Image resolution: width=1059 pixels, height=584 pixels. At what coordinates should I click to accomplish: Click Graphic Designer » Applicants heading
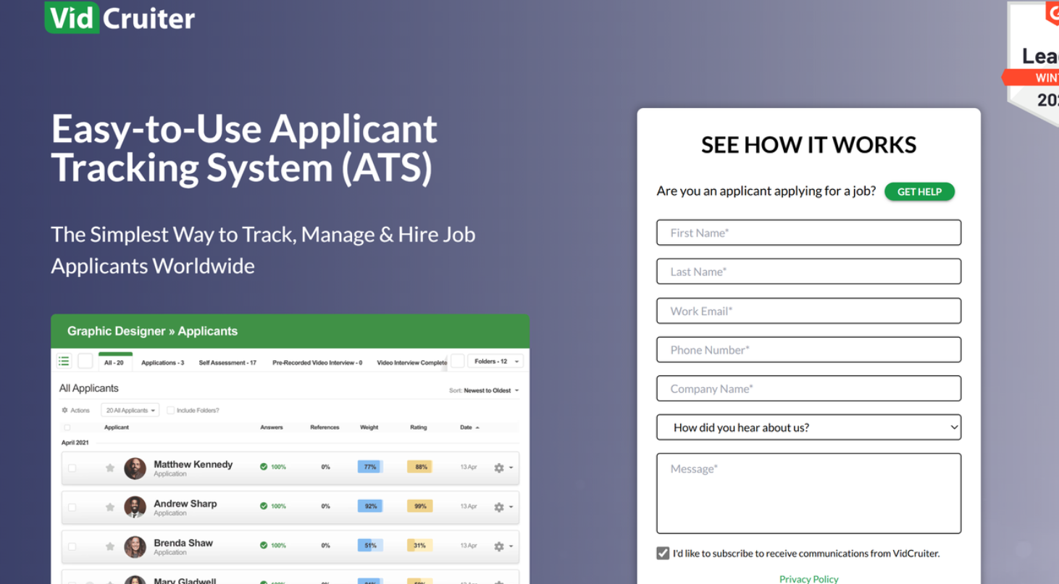point(152,331)
